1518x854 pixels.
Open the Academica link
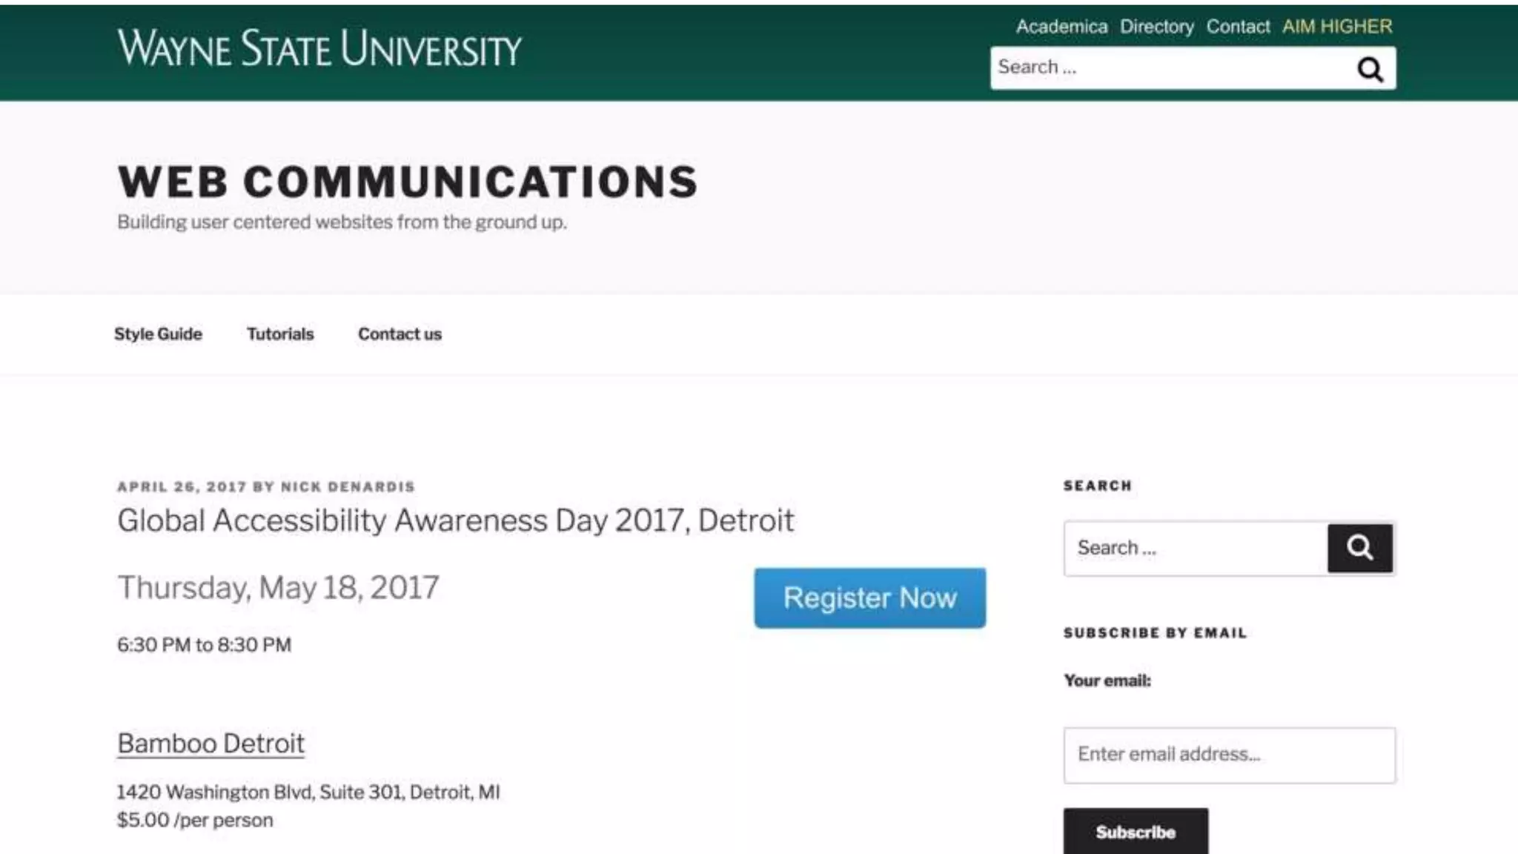click(1061, 27)
